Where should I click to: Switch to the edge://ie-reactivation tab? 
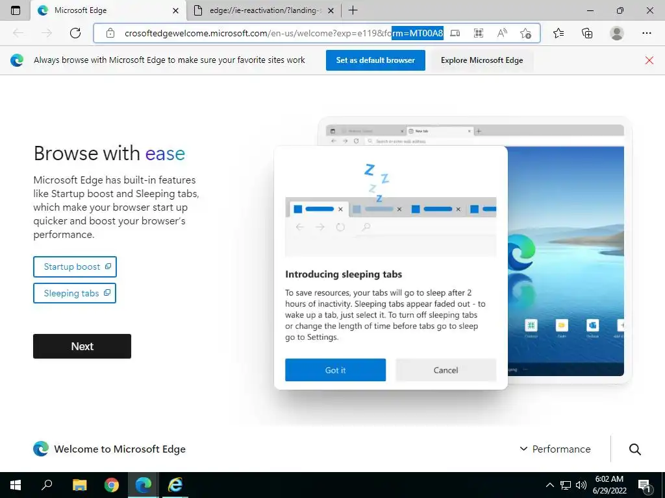point(264,10)
